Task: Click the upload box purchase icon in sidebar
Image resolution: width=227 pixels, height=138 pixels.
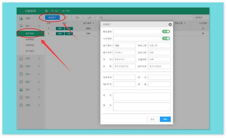Action: click(21, 59)
